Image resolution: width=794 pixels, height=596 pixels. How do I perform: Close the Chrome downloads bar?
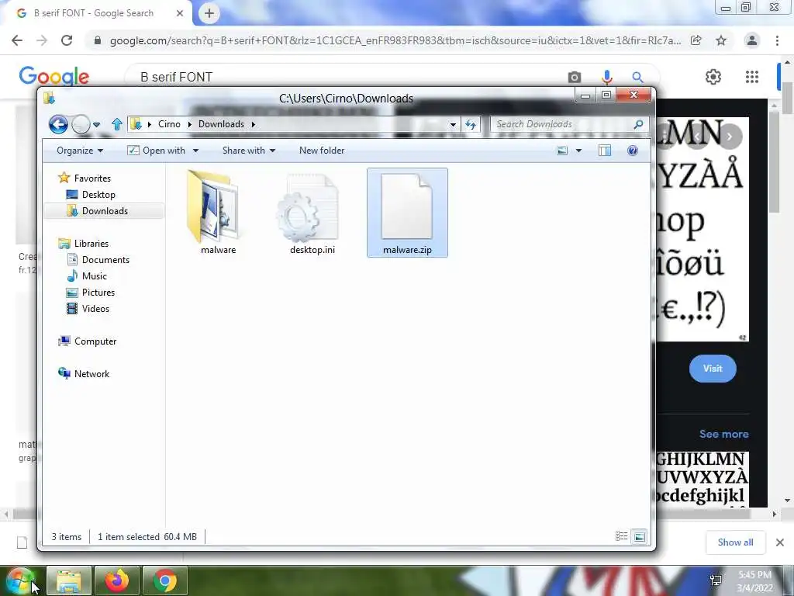[x=780, y=542]
